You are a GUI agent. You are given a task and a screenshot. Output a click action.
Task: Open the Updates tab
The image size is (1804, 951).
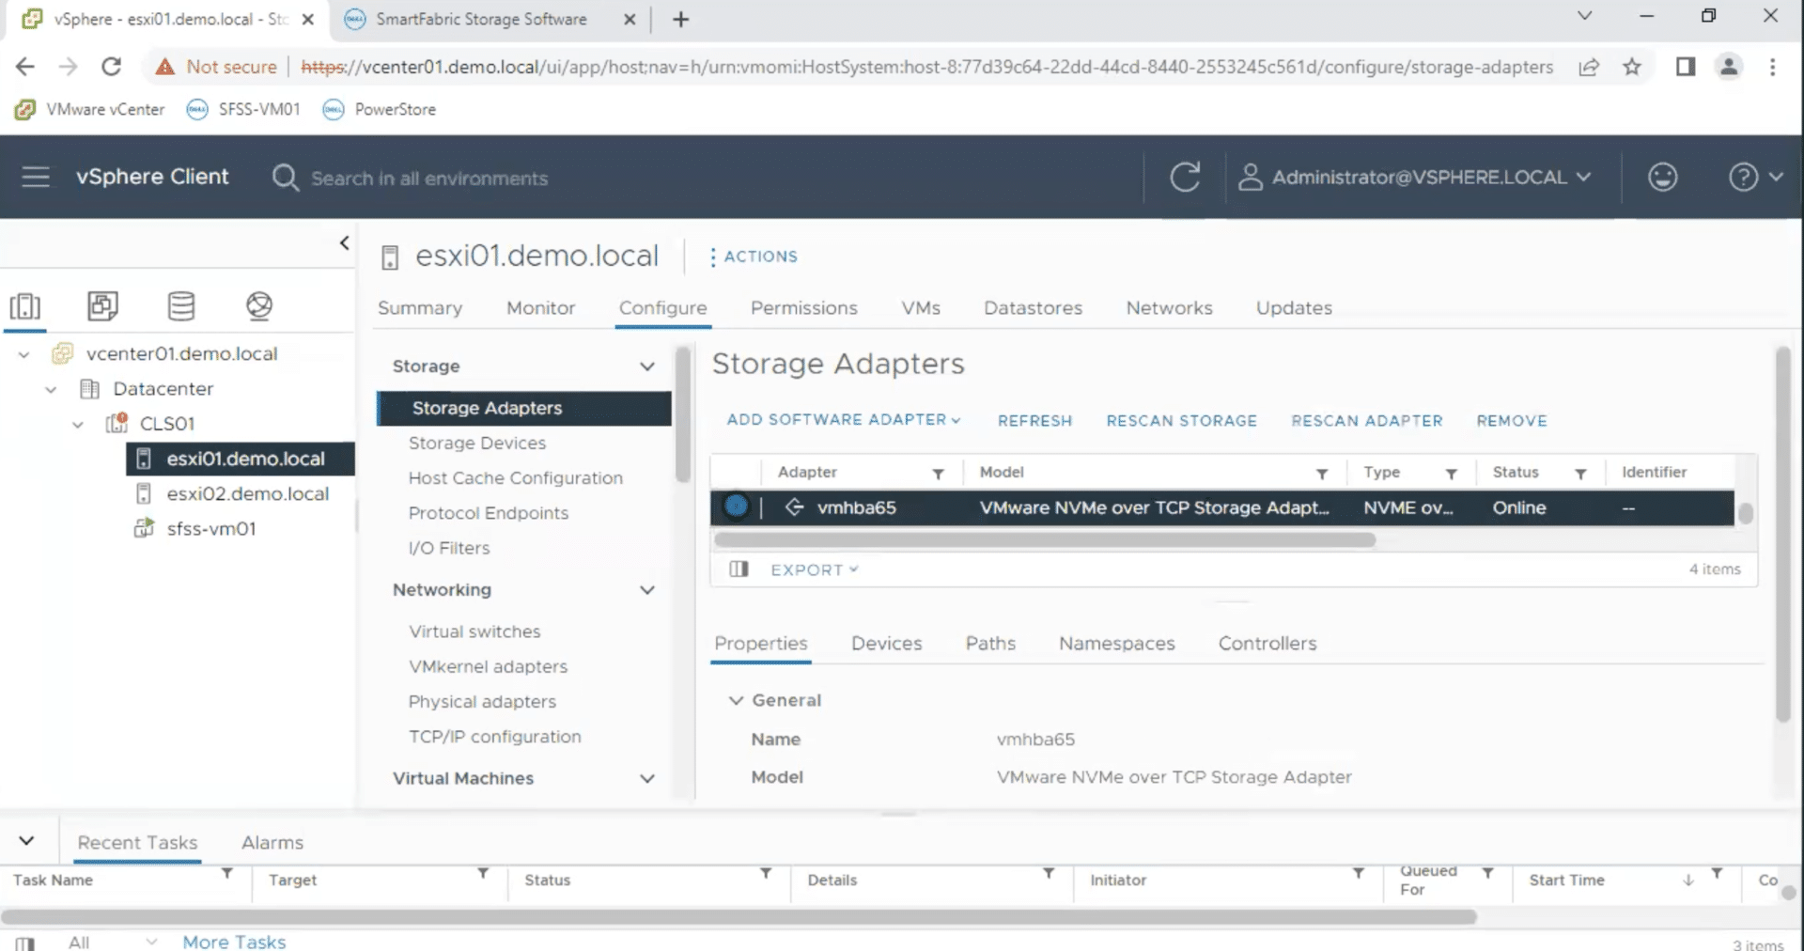pyautogui.click(x=1294, y=307)
